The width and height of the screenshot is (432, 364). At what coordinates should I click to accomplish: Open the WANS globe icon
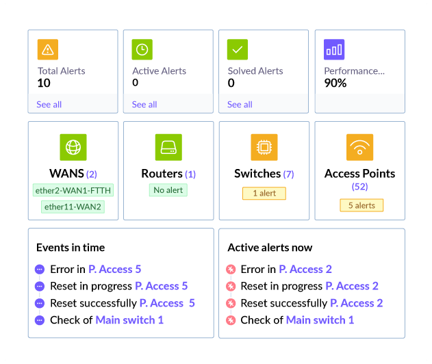point(73,147)
